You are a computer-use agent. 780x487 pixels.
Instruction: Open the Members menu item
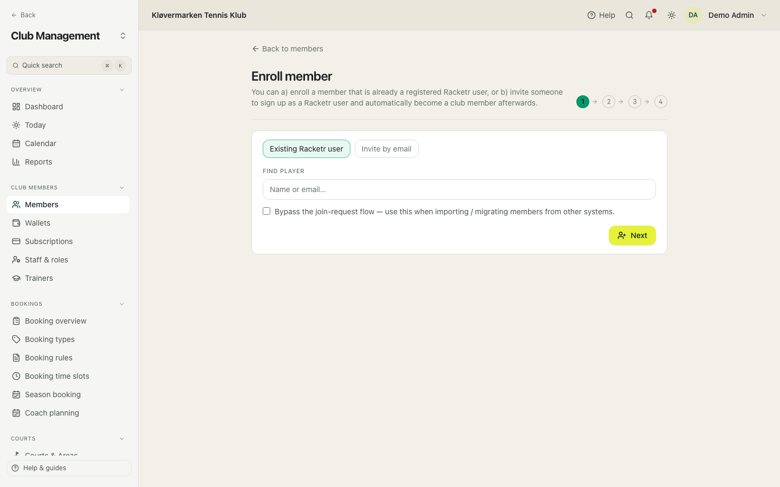[x=68, y=205]
